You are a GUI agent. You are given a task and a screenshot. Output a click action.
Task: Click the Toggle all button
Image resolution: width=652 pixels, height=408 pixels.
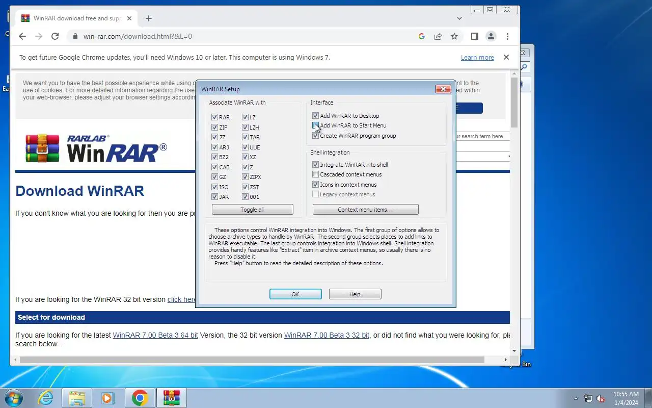(252, 210)
